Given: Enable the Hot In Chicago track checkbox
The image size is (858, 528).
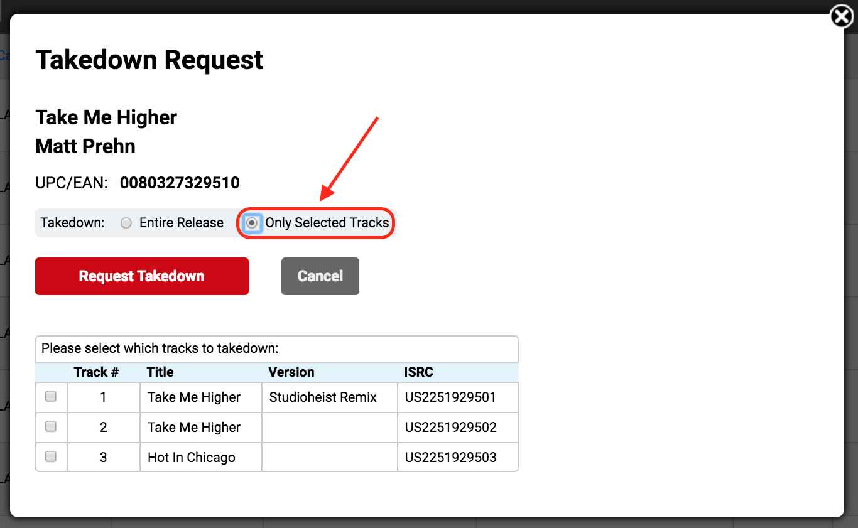Looking at the screenshot, I should coord(51,456).
